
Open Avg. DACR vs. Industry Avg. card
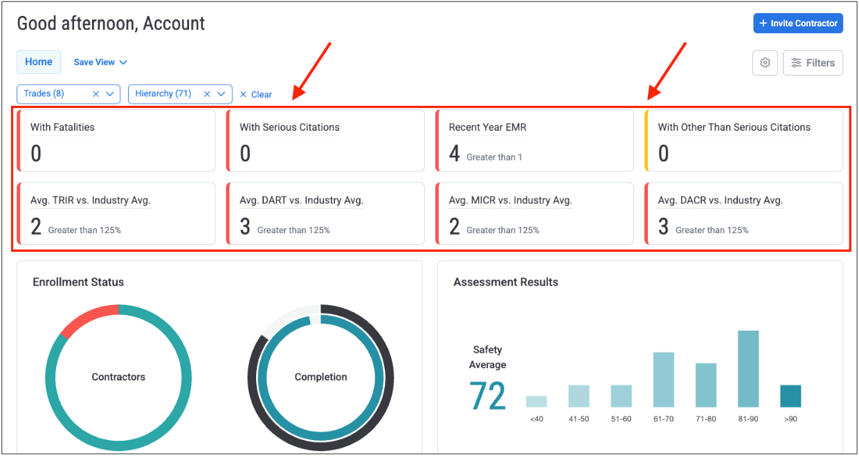(x=743, y=213)
